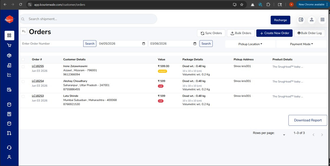Click New Chrome available button
330x166 pixels.
tap(312, 4)
